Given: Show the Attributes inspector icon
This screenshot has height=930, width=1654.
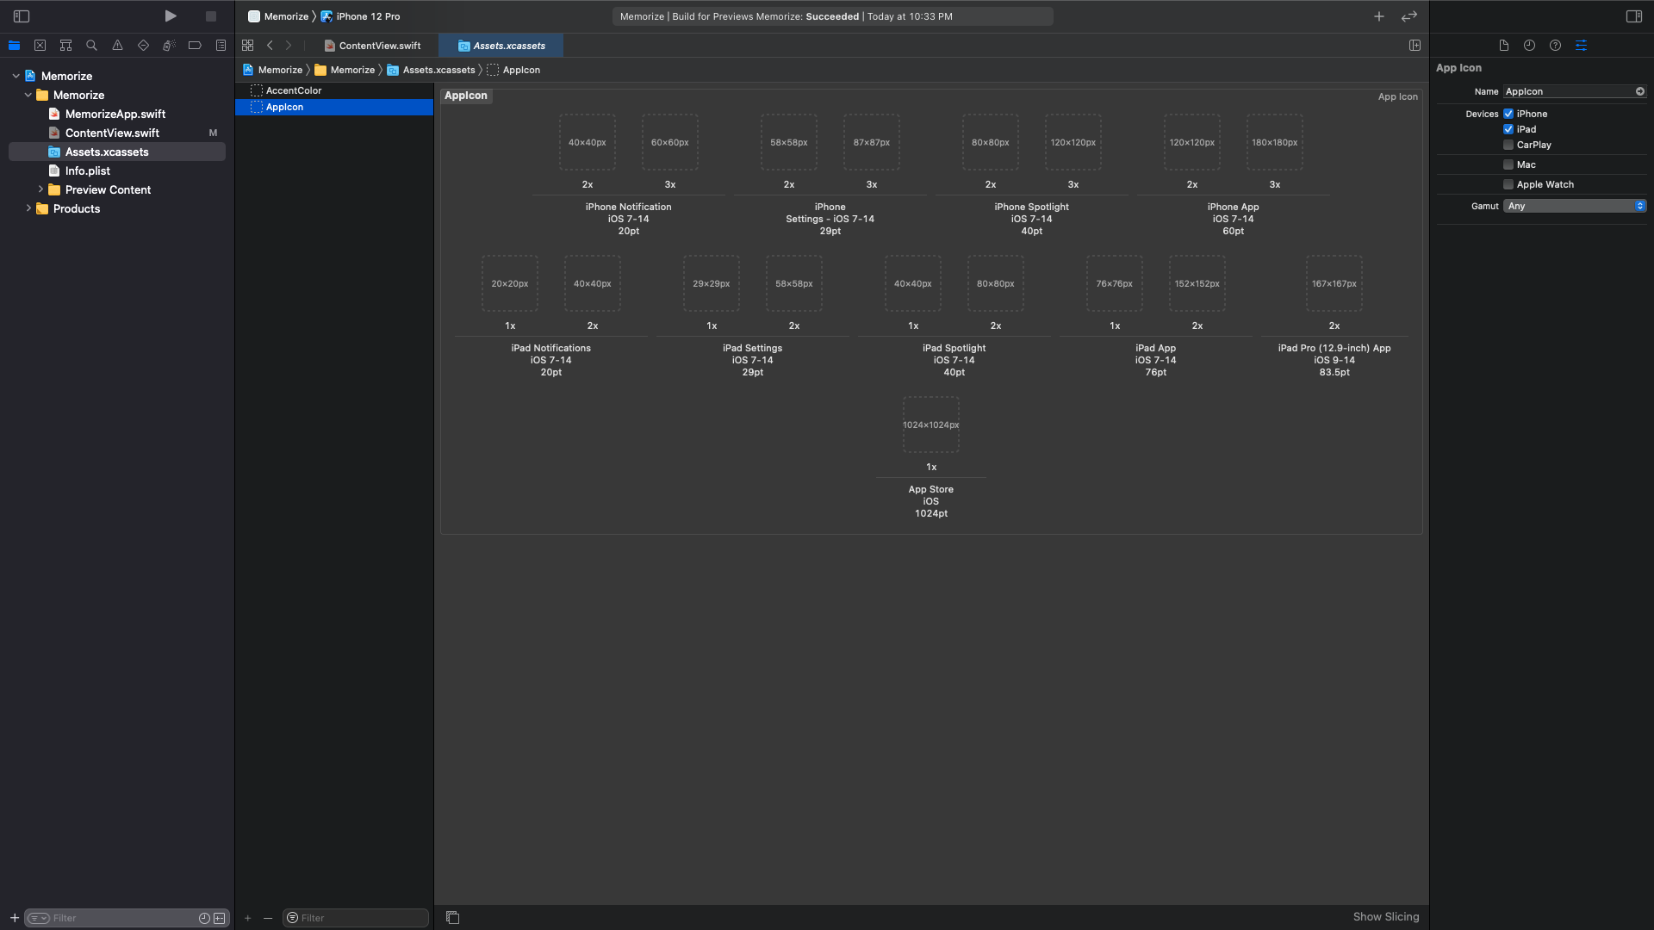Looking at the screenshot, I should (1581, 46).
